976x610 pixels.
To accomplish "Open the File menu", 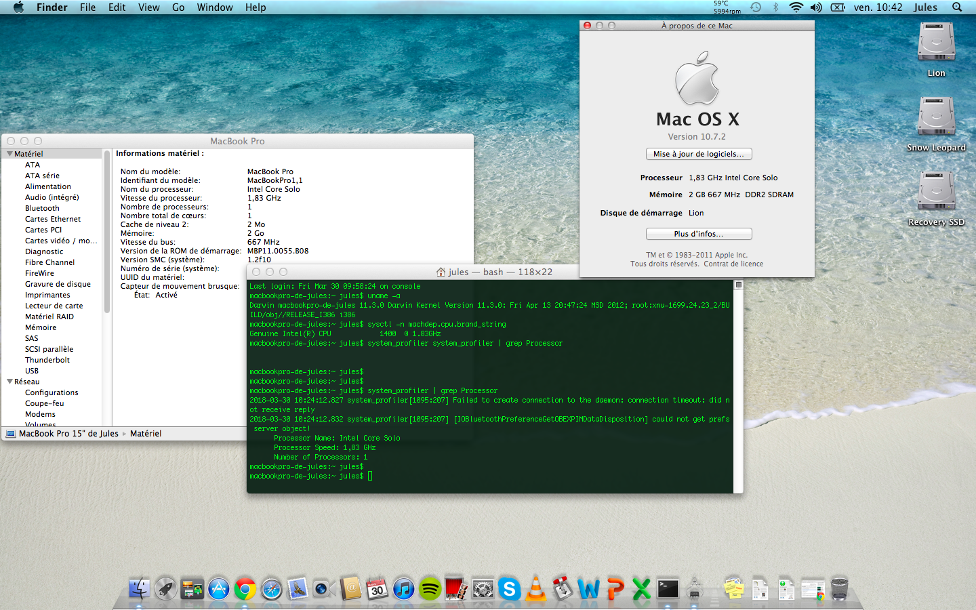I will (x=87, y=7).
